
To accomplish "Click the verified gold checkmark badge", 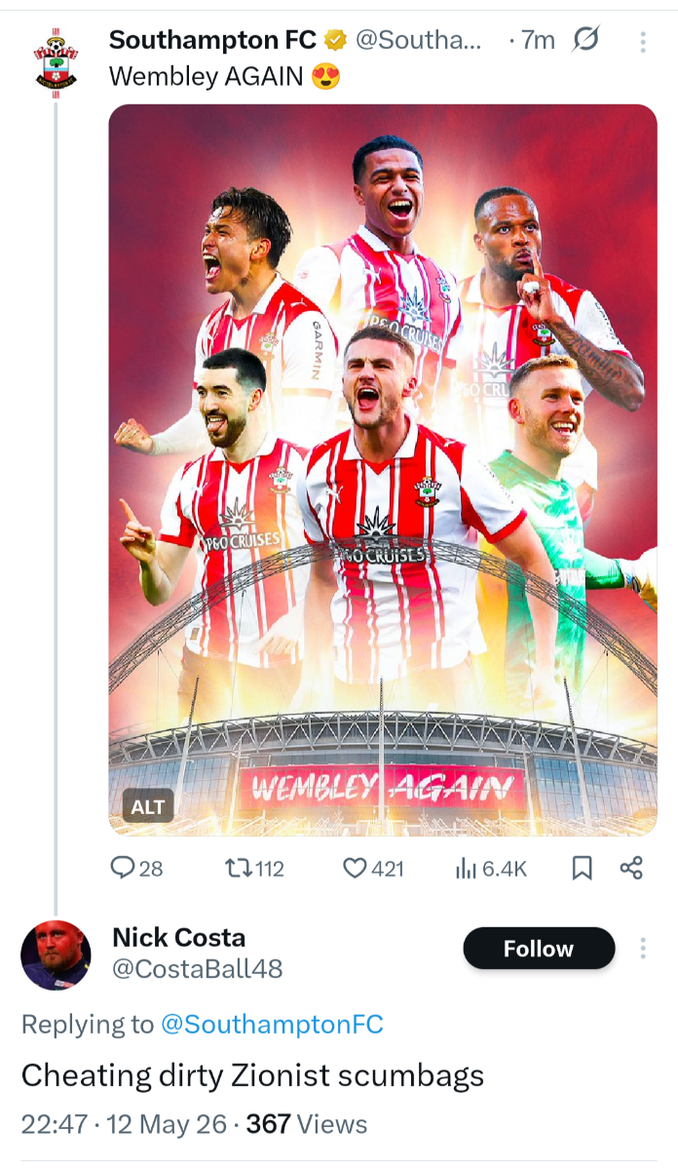I will click(334, 40).
